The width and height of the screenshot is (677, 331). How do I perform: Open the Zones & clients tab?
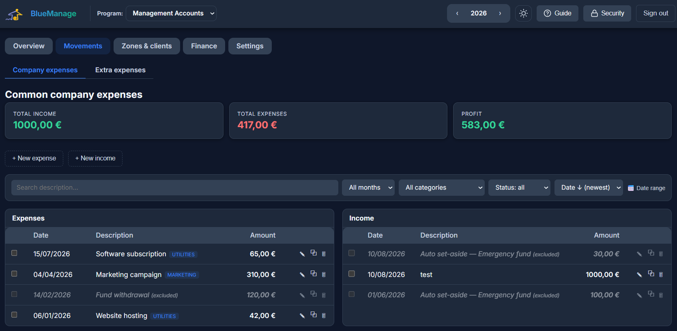point(147,46)
